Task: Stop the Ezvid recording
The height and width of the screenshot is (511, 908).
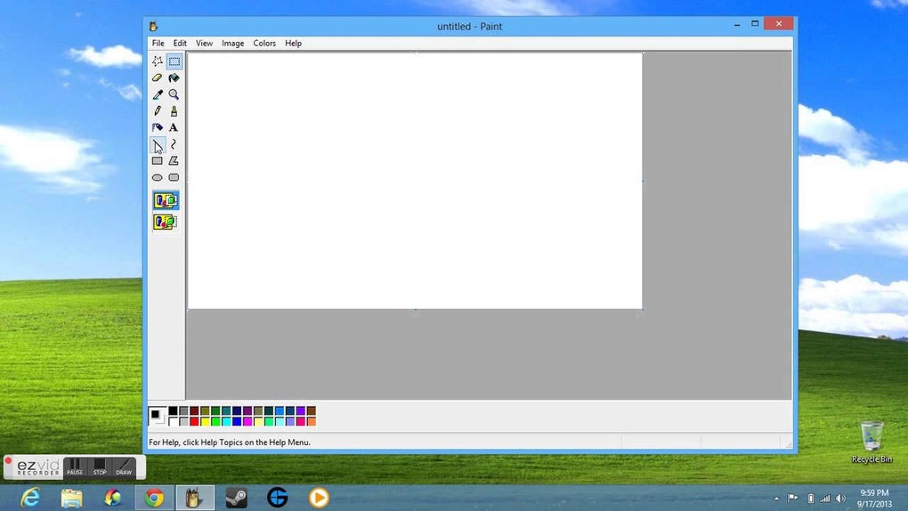Action: point(100,467)
